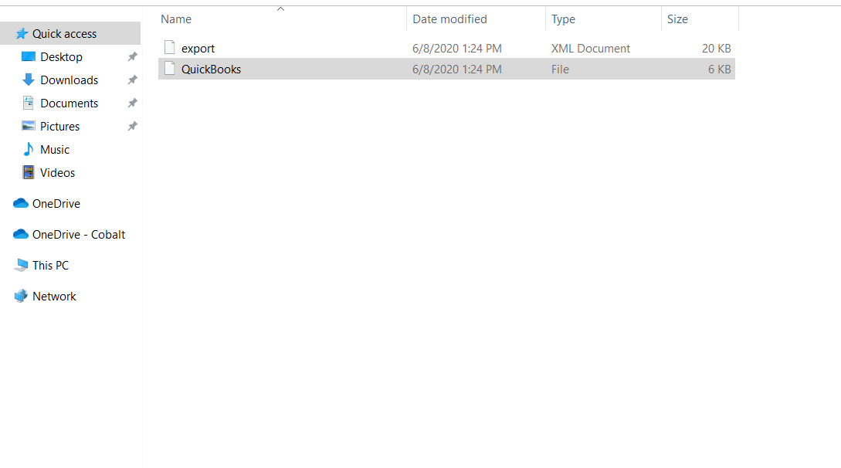The width and height of the screenshot is (841, 468).
Task: Click QuickBooks' date 6/8/2020 1:24 PM
Action: (457, 70)
